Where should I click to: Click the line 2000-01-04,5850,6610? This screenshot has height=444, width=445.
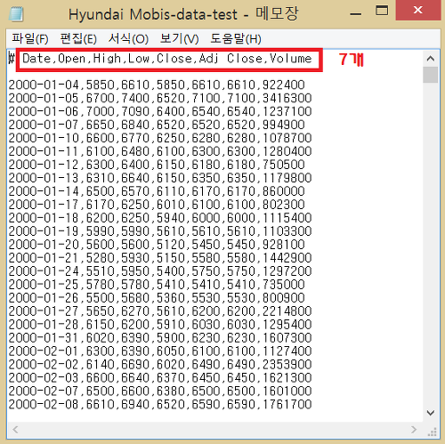pyautogui.click(x=157, y=85)
